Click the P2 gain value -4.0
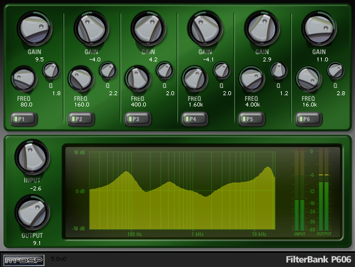 coord(95,60)
